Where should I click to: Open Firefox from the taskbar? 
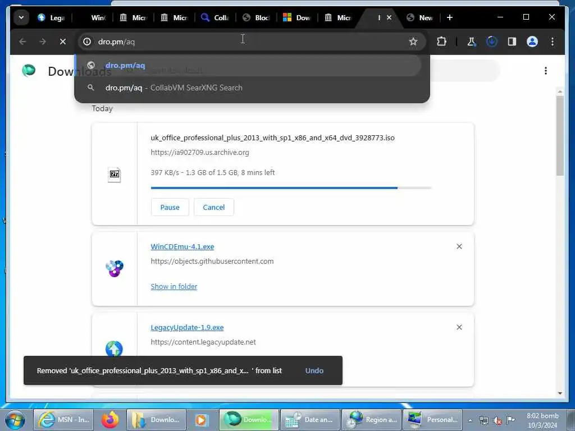pyautogui.click(x=110, y=420)
